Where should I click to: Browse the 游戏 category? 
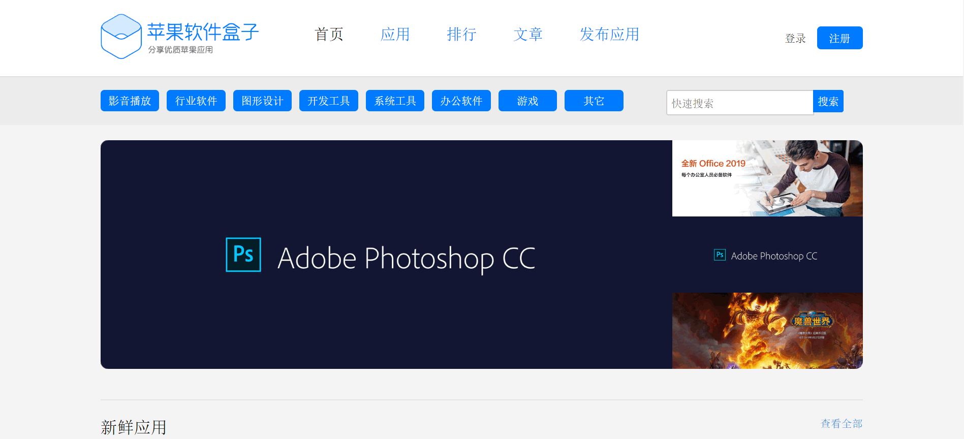click(527, 101)
